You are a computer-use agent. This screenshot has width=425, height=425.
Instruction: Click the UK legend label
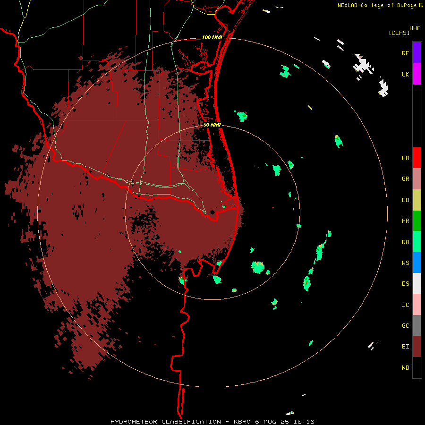[x=406, y=74]
